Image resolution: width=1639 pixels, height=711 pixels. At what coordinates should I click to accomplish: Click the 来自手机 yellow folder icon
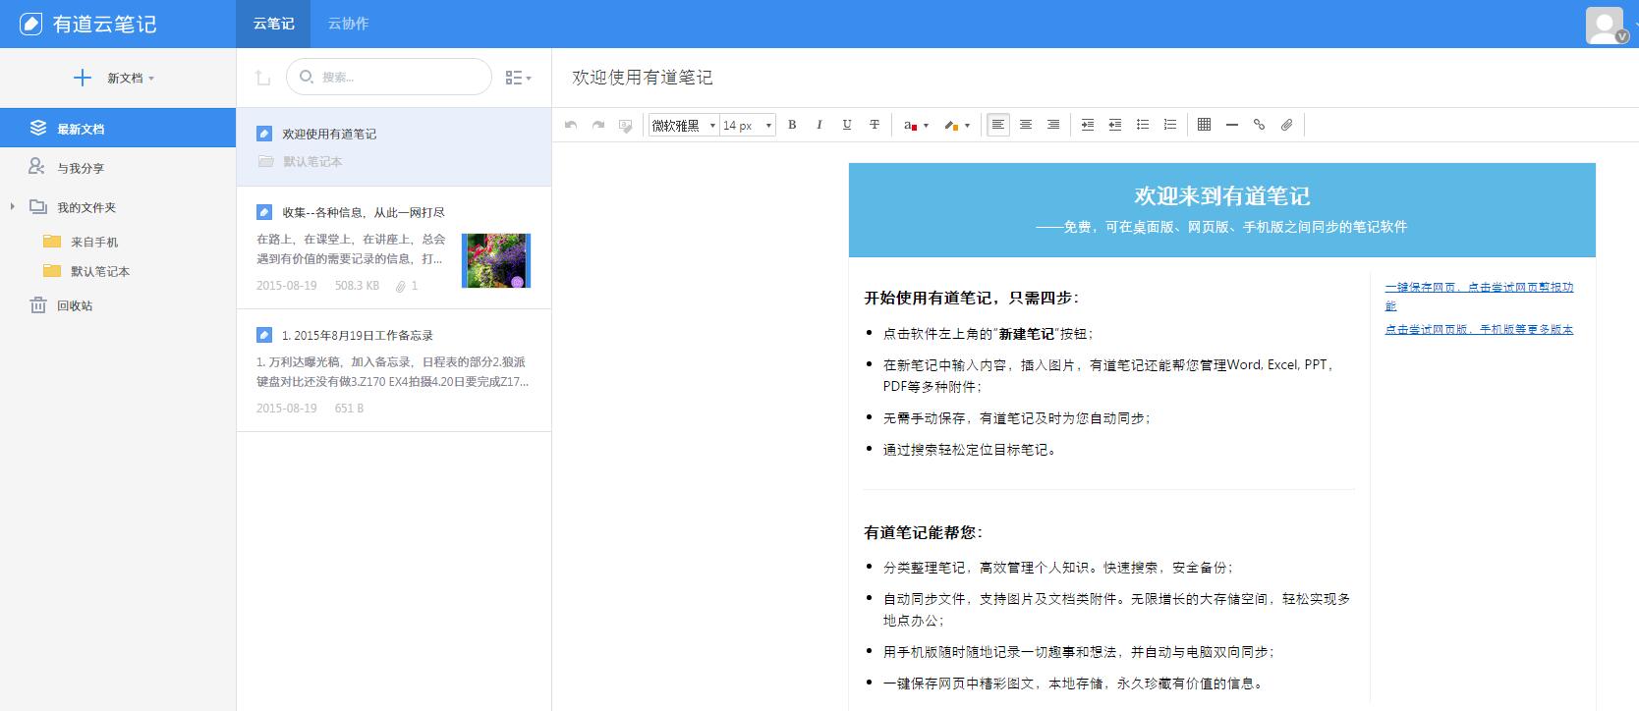52,242
